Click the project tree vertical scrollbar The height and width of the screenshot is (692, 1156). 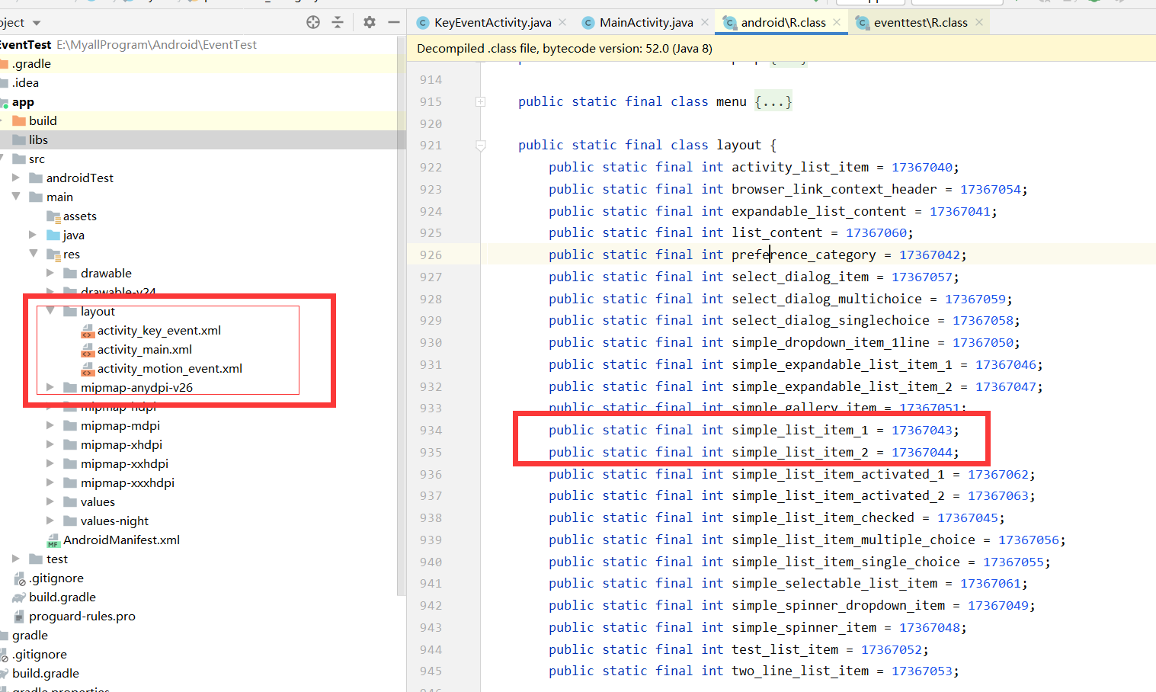click(x=402, y=316)
